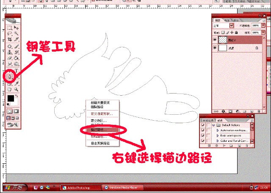Uncheck the Basic workspaces action checkbox

click(203, 135)
